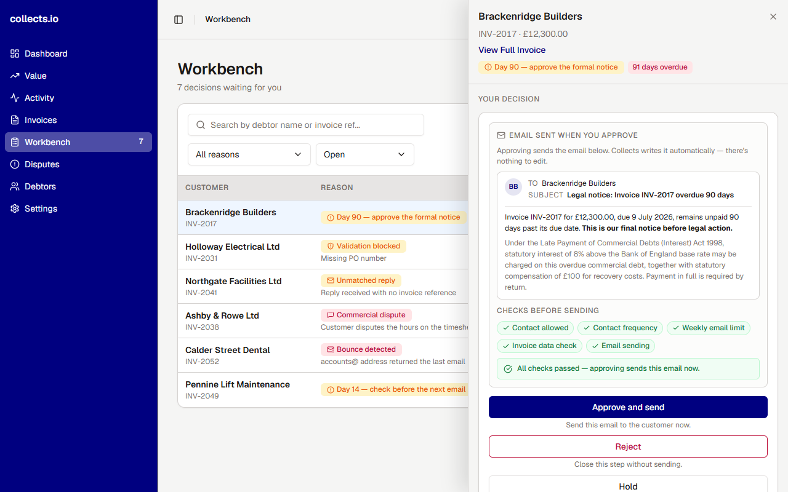The width and height of the screenshot is (788, 492).
Task: Click the Unmatched reply badge
Action: [361, 280]
